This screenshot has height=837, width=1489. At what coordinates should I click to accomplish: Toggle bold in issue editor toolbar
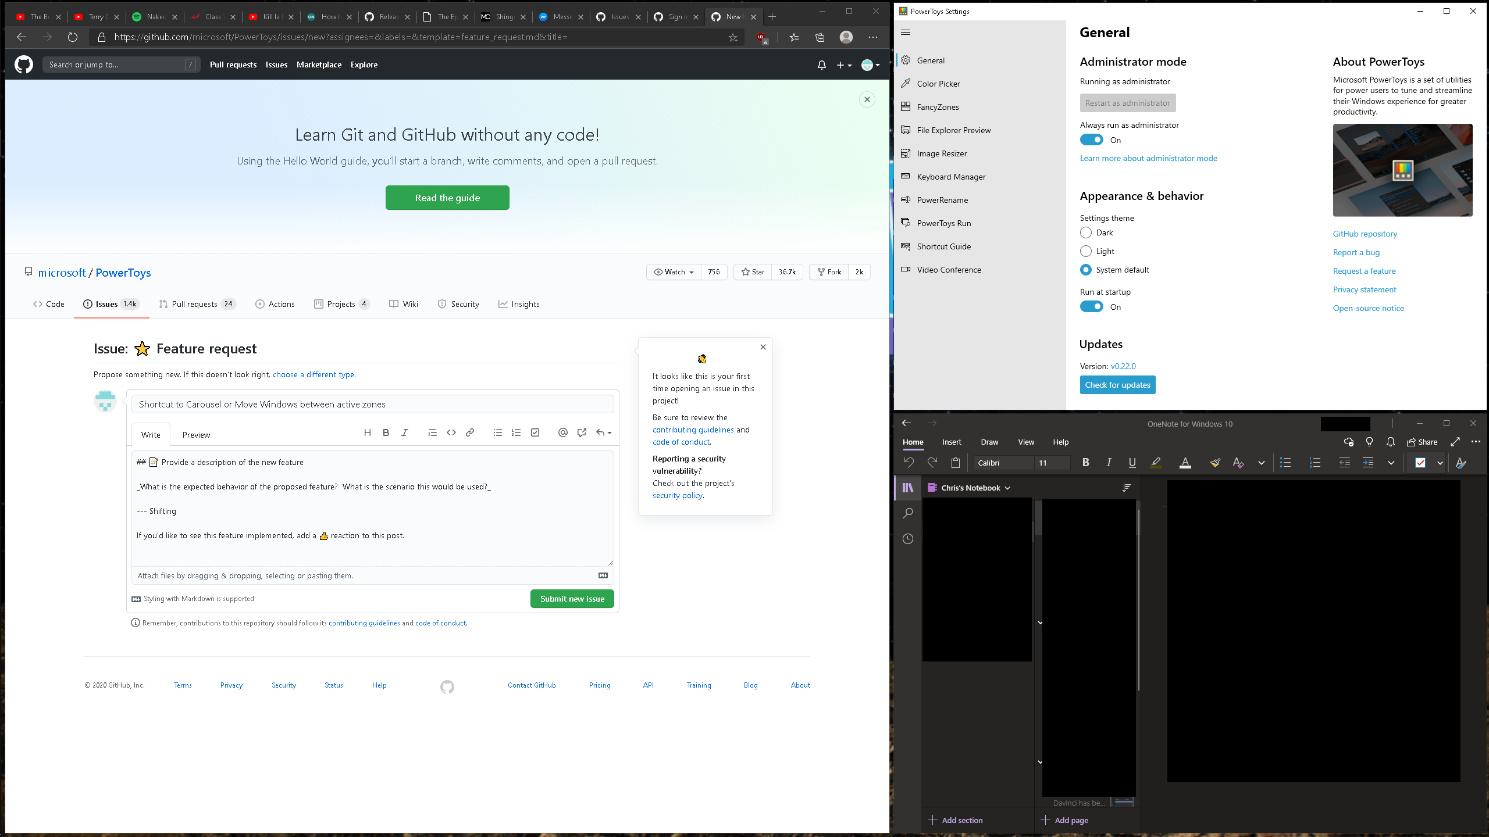point(386,432)
